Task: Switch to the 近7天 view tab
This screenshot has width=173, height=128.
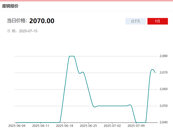Action: point(136,21)
